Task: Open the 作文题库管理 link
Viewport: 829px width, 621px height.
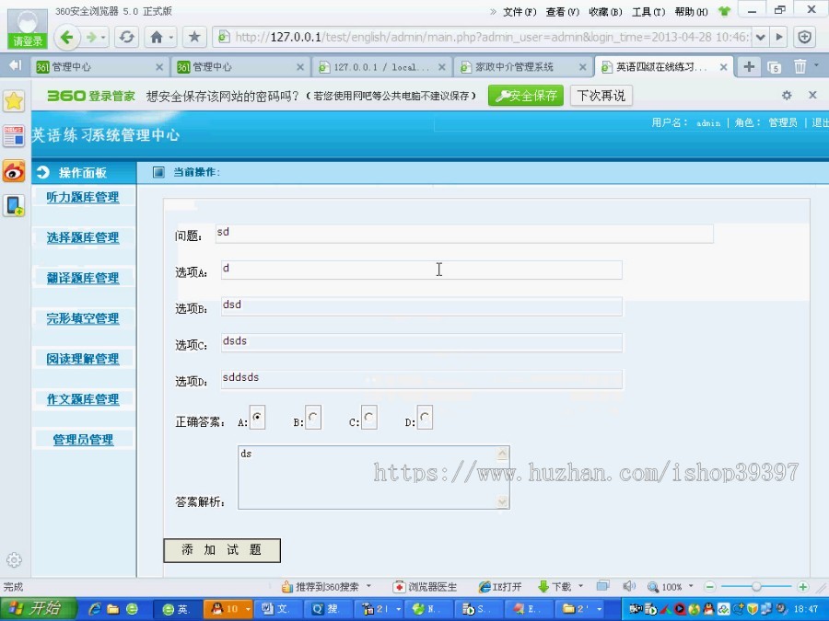Action: pos(83,399)
